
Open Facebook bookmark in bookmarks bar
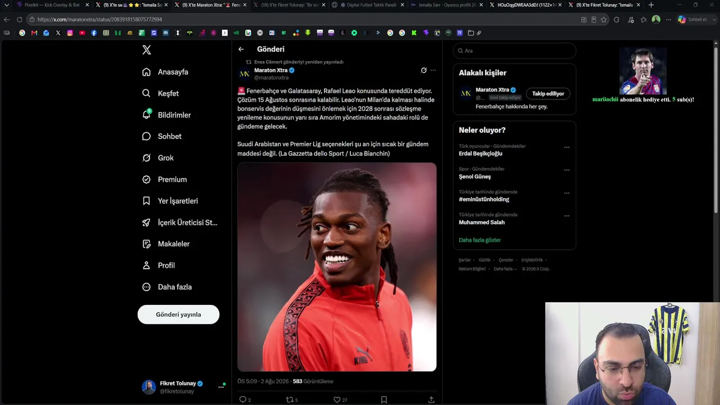click(94, 33)
